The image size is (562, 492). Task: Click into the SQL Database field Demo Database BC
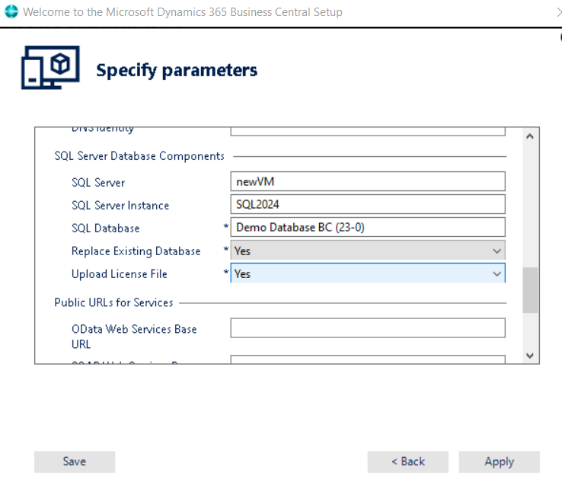pos(368,227)
